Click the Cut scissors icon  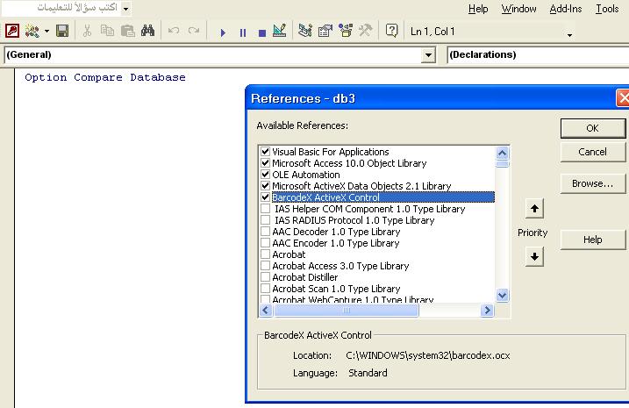[x=87, y=31]
